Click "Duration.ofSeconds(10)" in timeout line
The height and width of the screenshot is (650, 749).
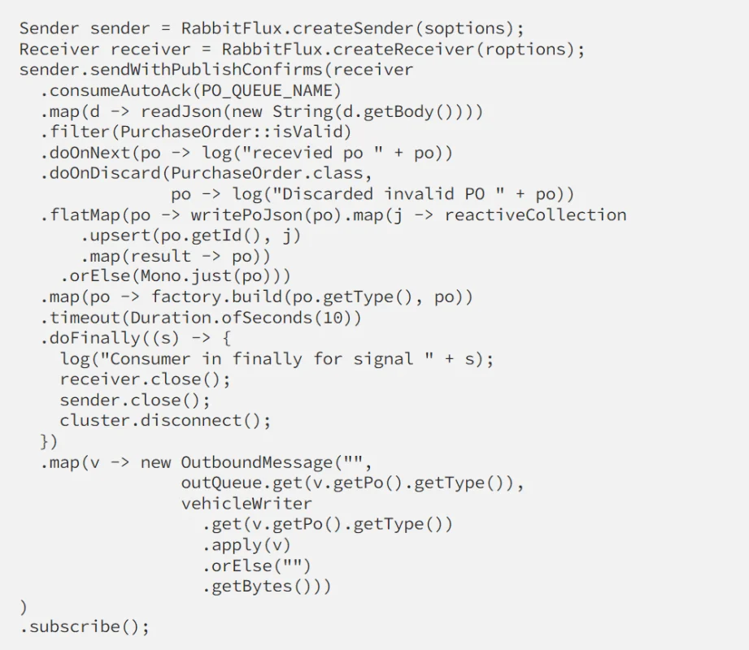click(x=241, y=318)
